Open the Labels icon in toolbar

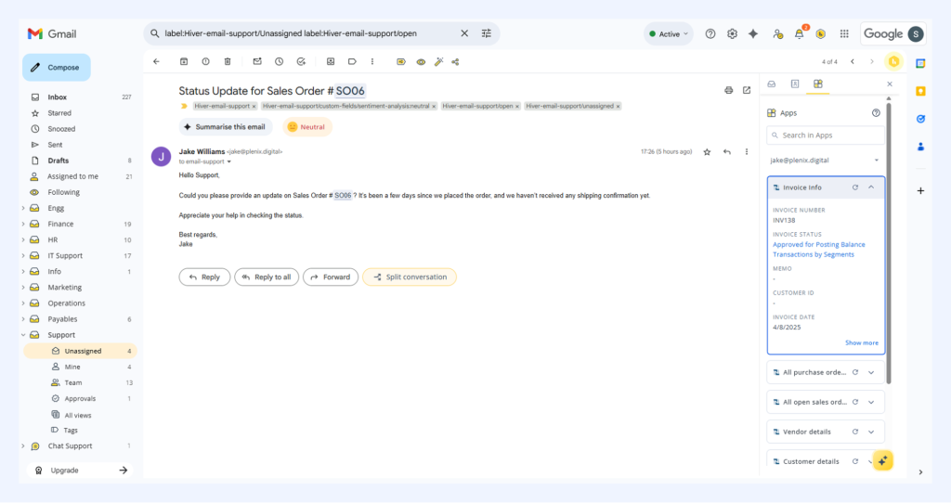pyautogui.click(x=352, y=62)
